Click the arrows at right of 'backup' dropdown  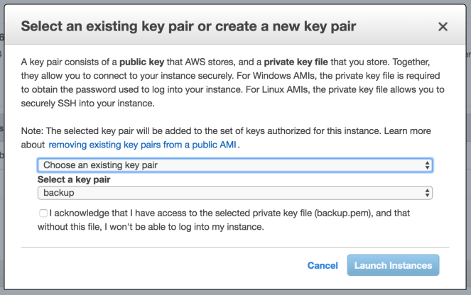427,193
